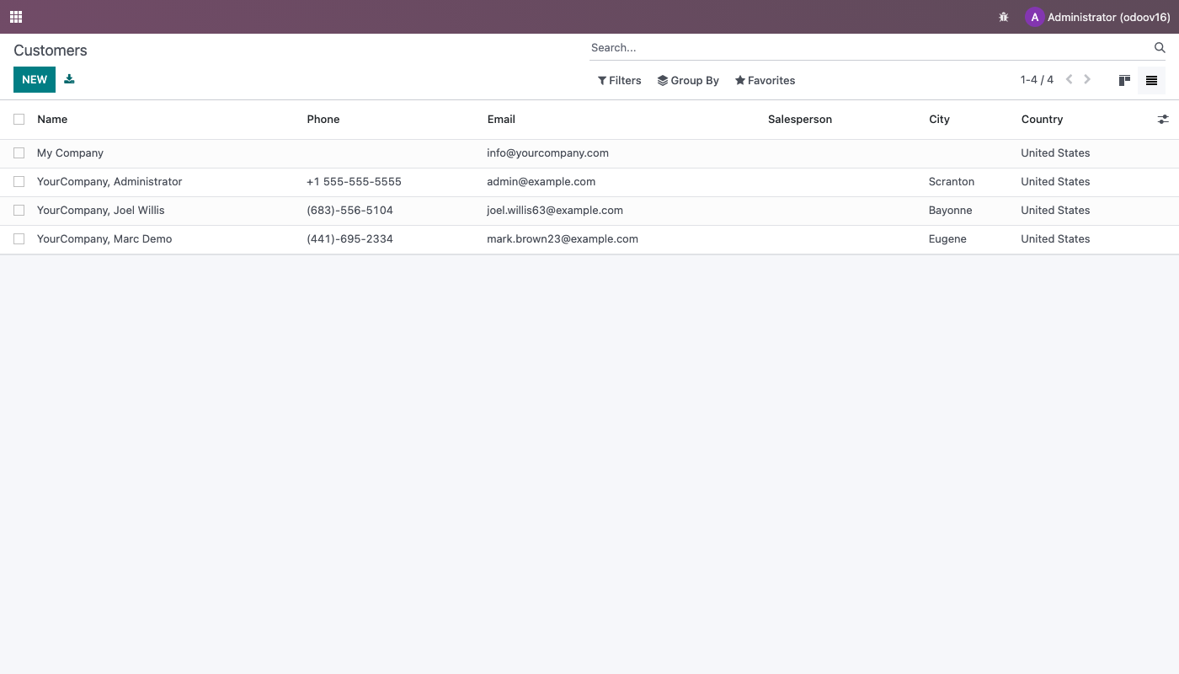Click United States in Marc Demo row

tap(1055, 239)
